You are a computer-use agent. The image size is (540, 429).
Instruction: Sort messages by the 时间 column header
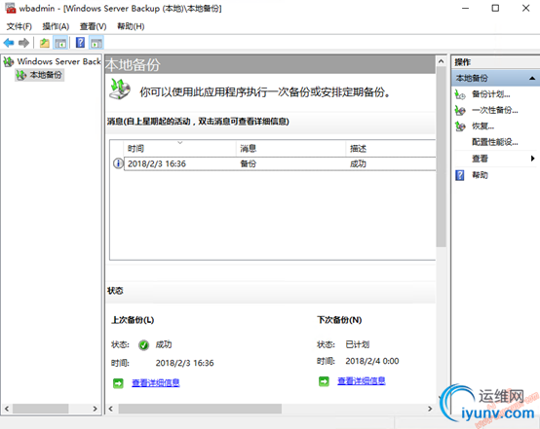[x=179, y=149]
